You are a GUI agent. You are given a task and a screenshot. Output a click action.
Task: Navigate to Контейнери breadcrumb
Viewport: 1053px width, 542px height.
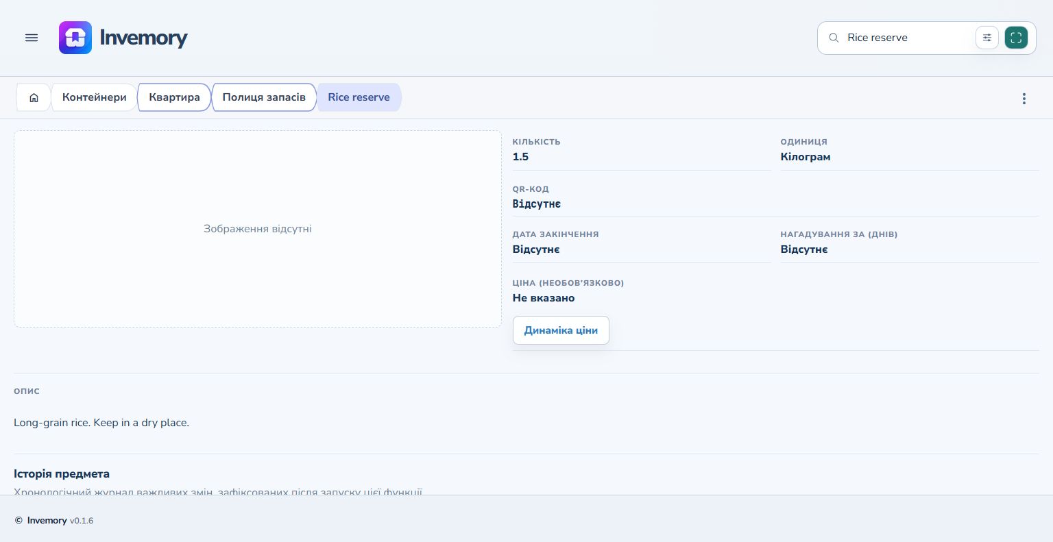coord(95,97)
